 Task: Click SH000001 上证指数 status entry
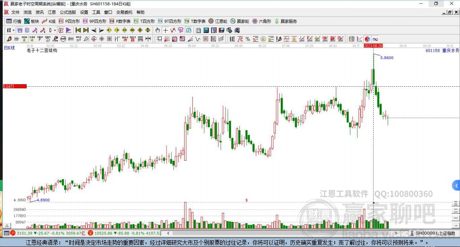(x=433, y=233)
